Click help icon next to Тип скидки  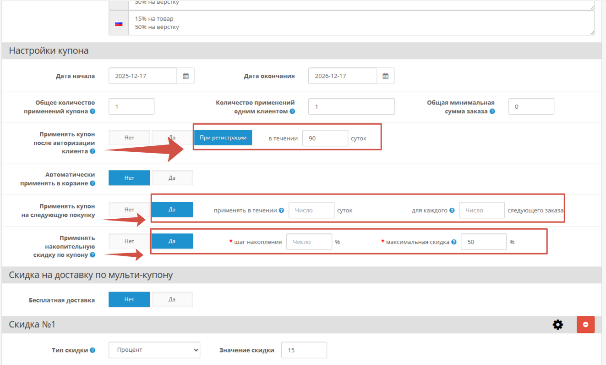tap(93, 350)
